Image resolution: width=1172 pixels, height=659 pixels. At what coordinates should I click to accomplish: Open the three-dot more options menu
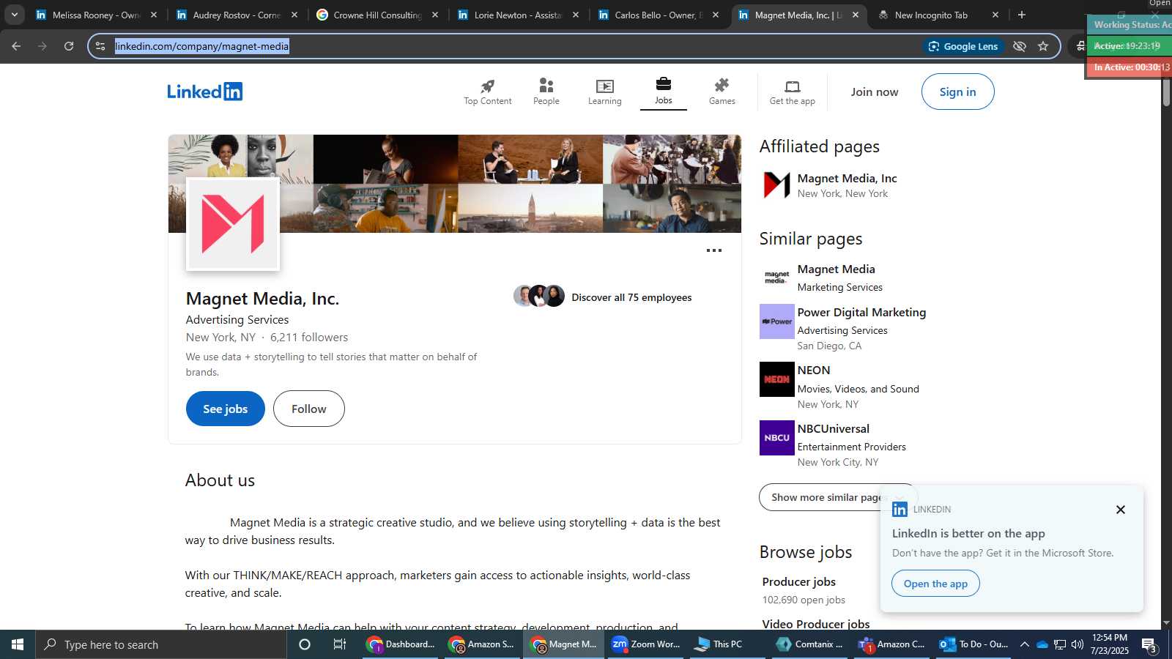[713, 250]
